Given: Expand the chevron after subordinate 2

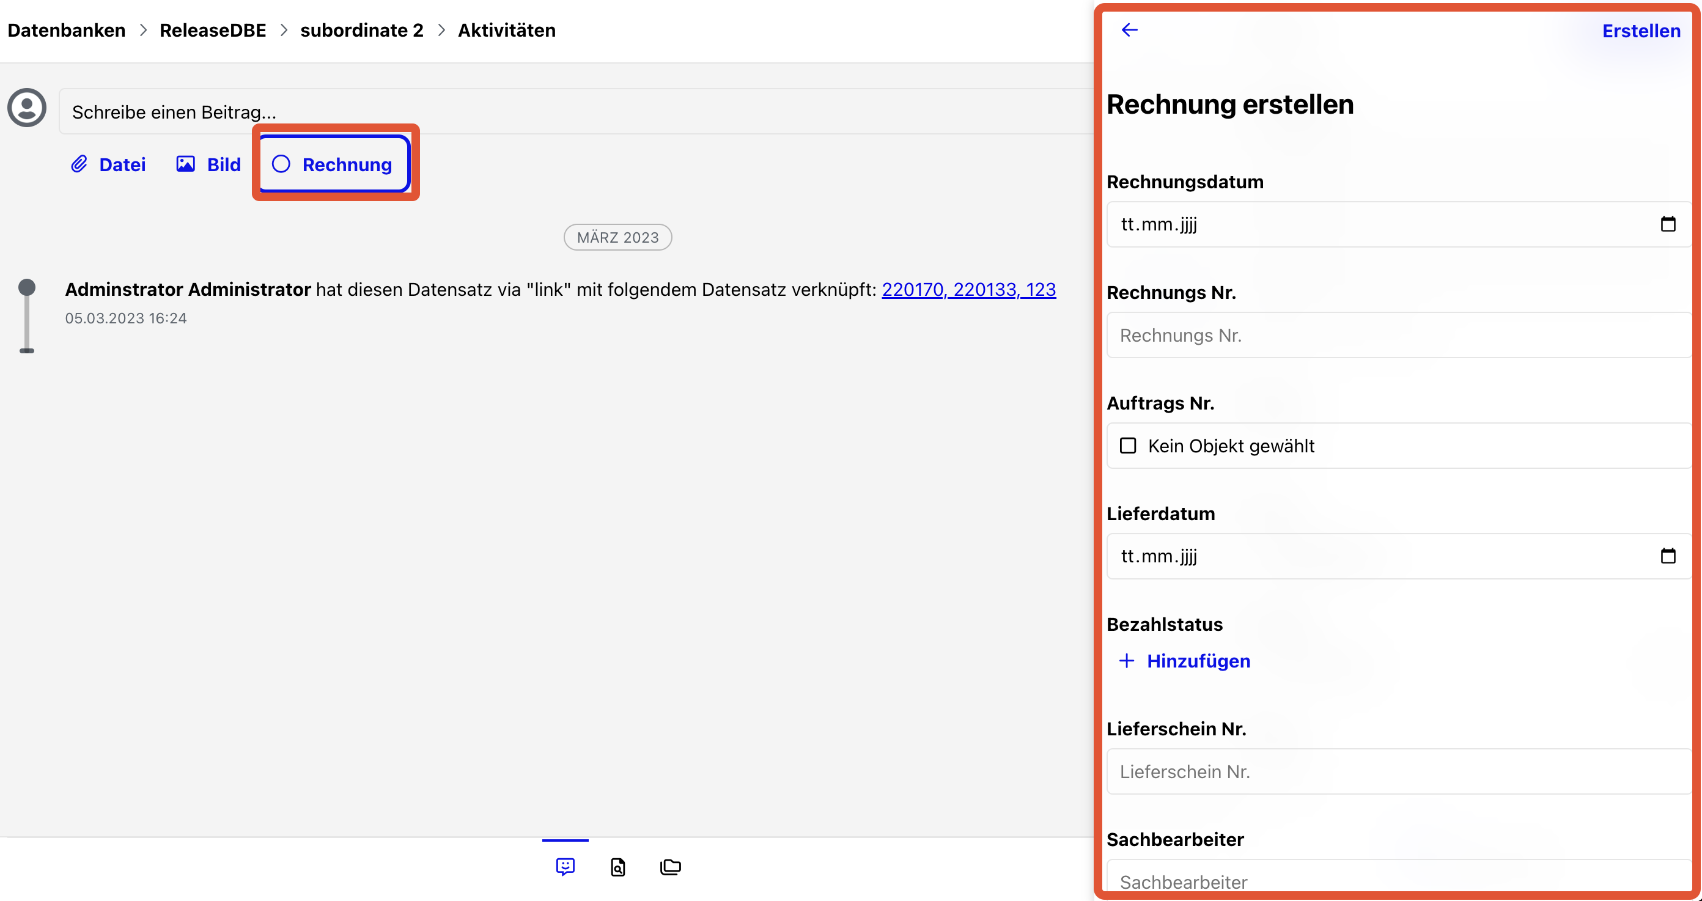Looking at the screenshot, I should tap(441, 31).
